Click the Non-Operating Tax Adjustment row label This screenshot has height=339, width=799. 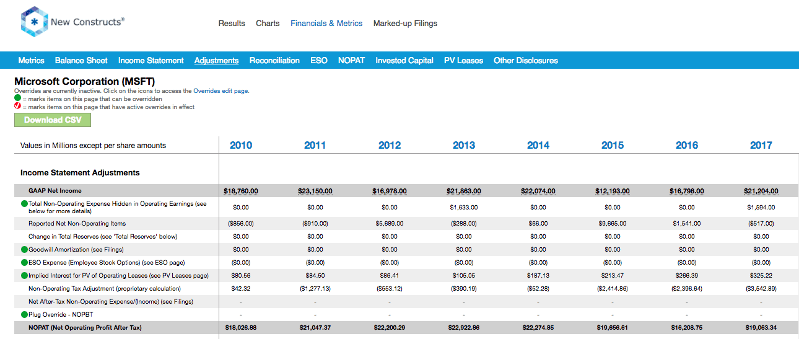click(x=105, y=288)
